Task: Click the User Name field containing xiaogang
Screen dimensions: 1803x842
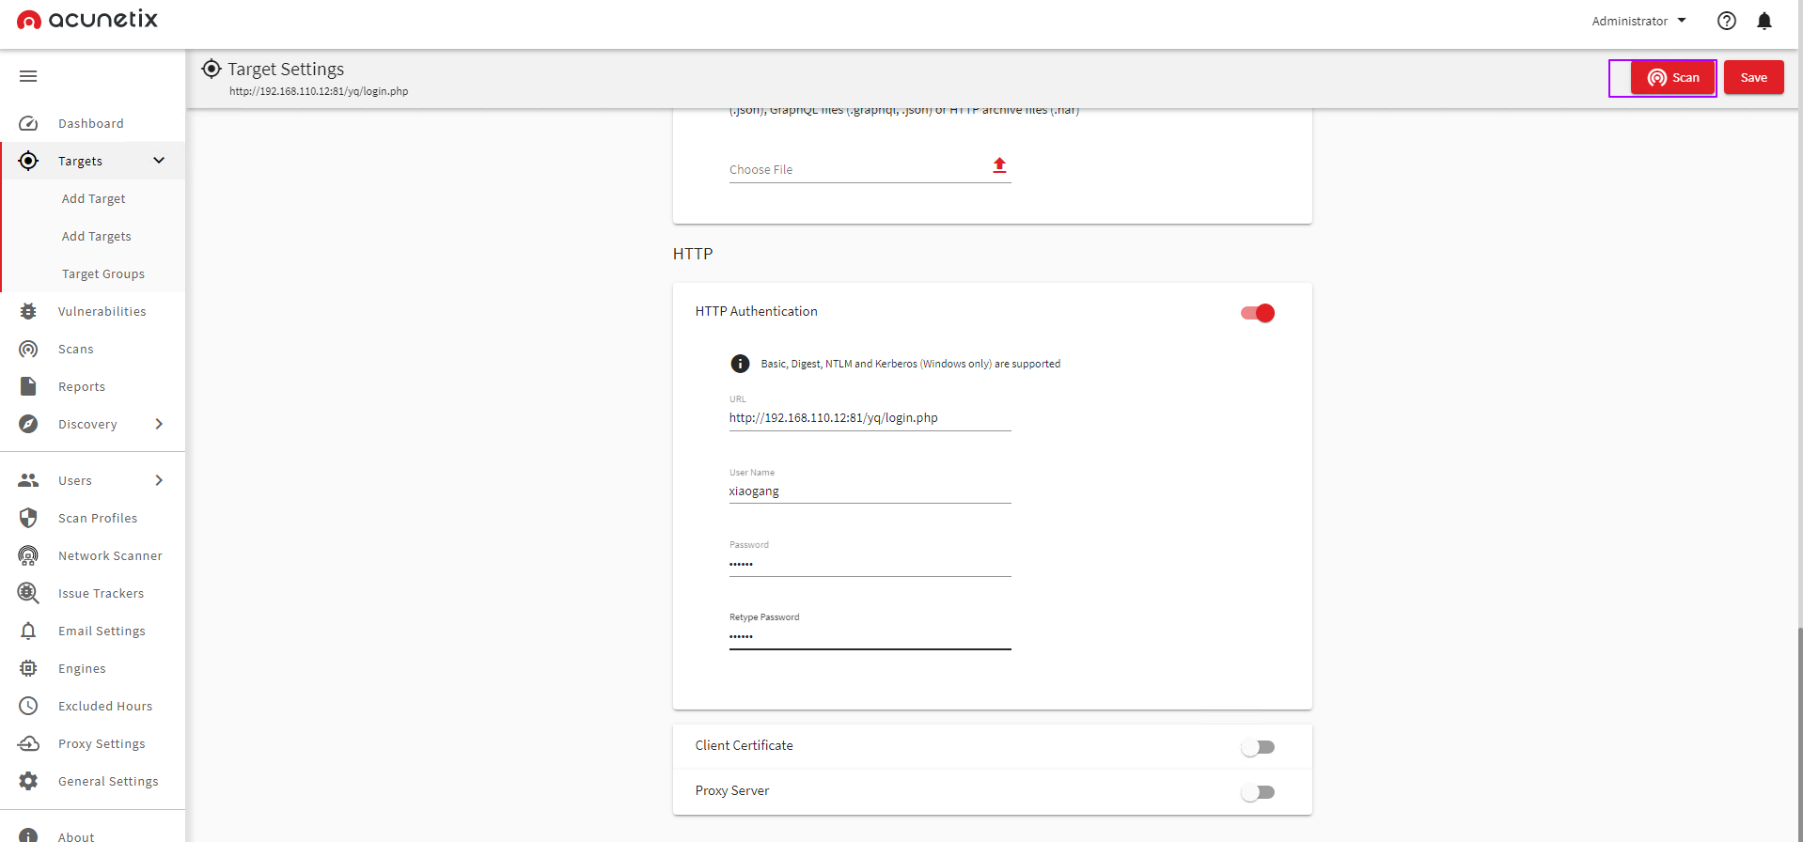Action: [x=870, y=491]
